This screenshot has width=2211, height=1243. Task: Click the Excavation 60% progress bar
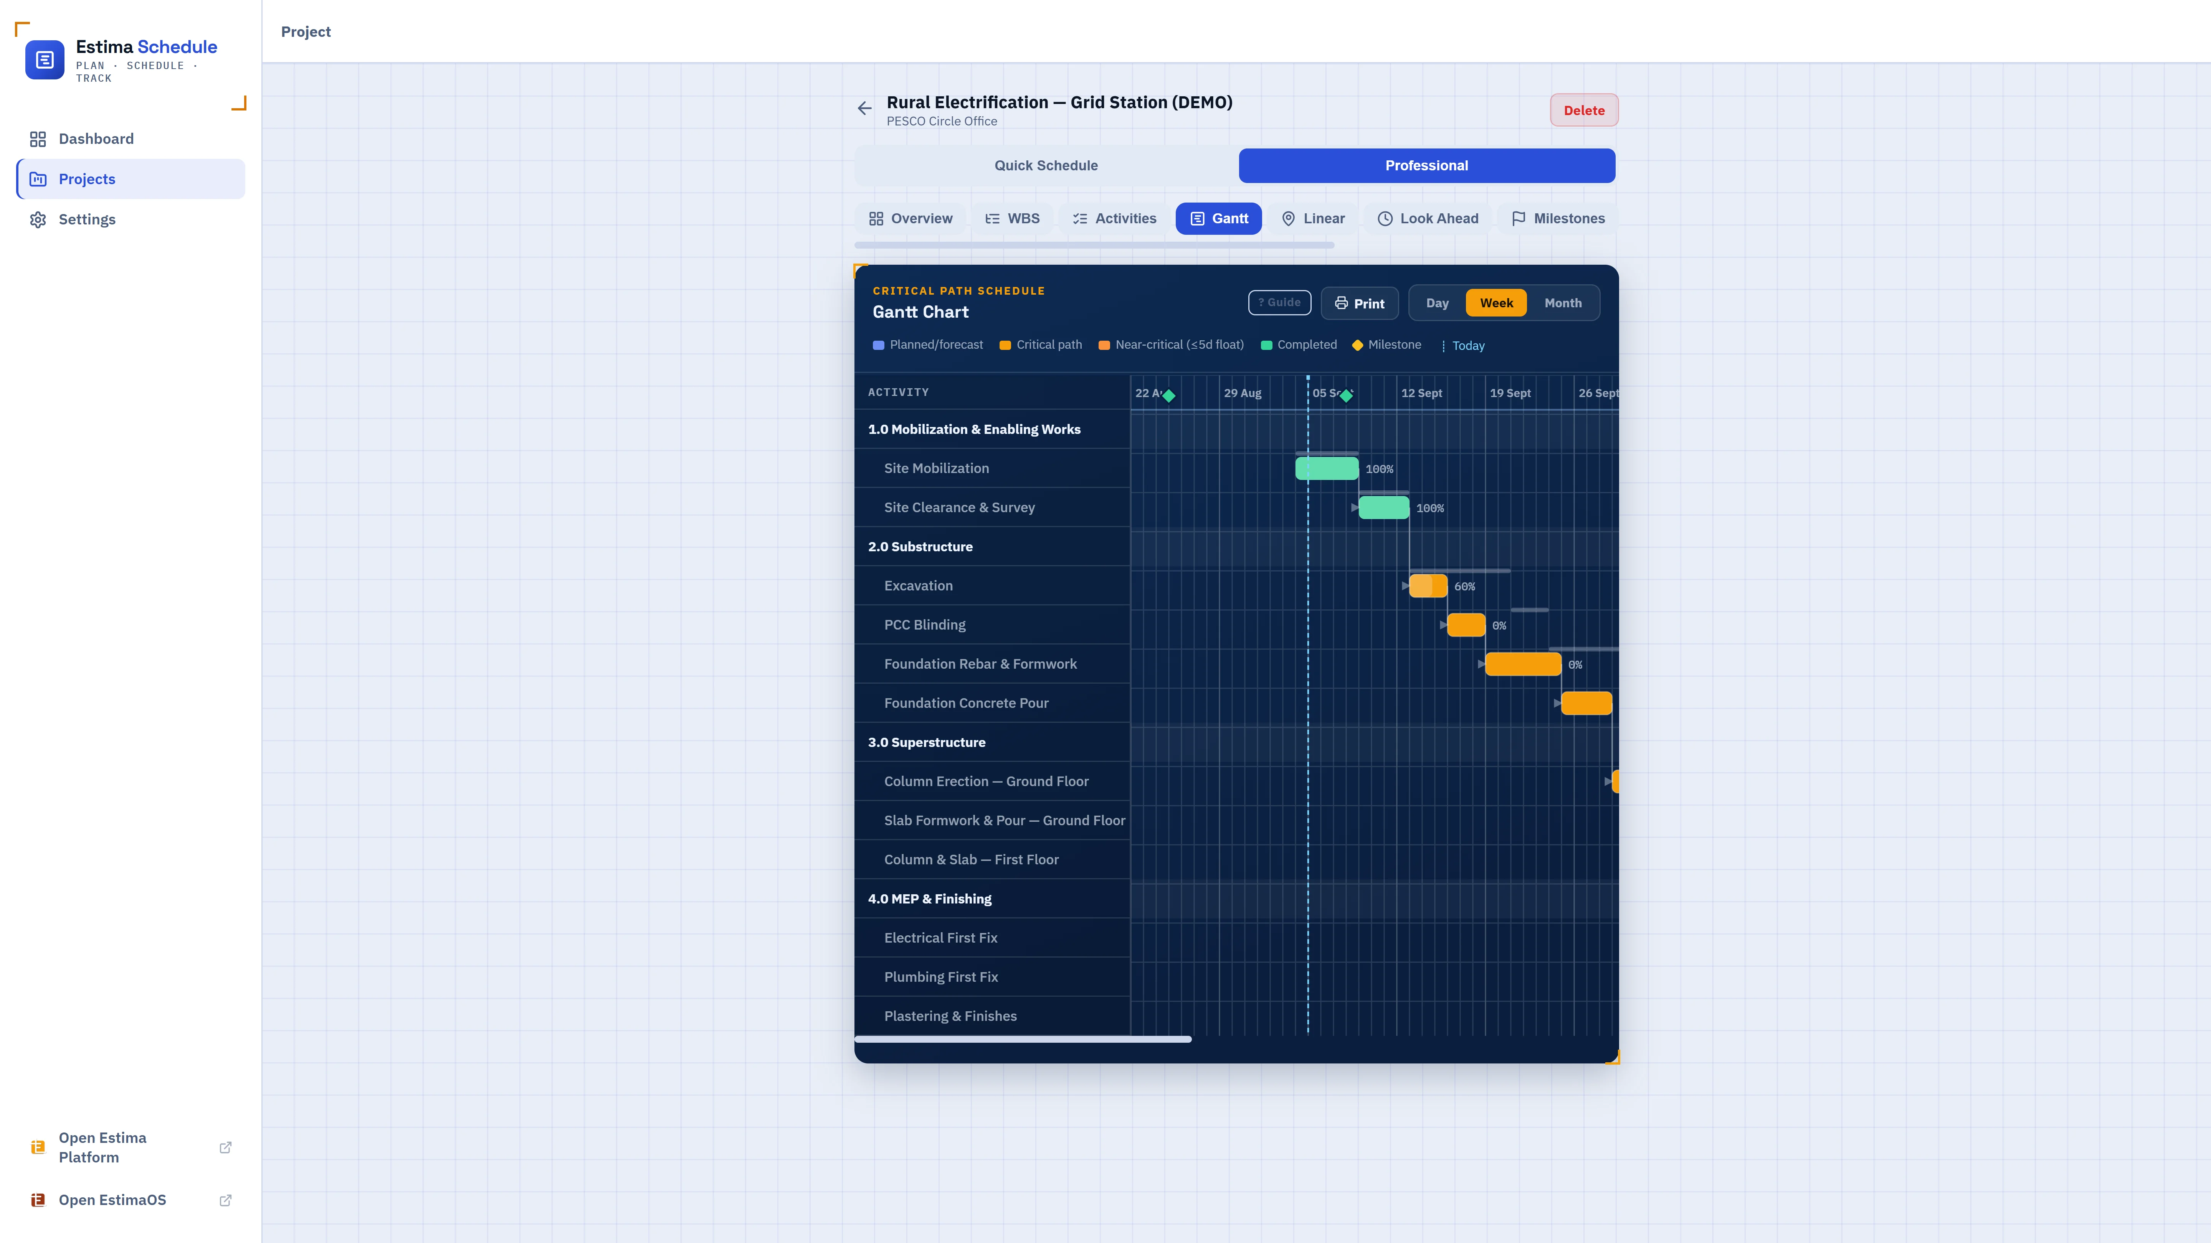pos(1428,586)
